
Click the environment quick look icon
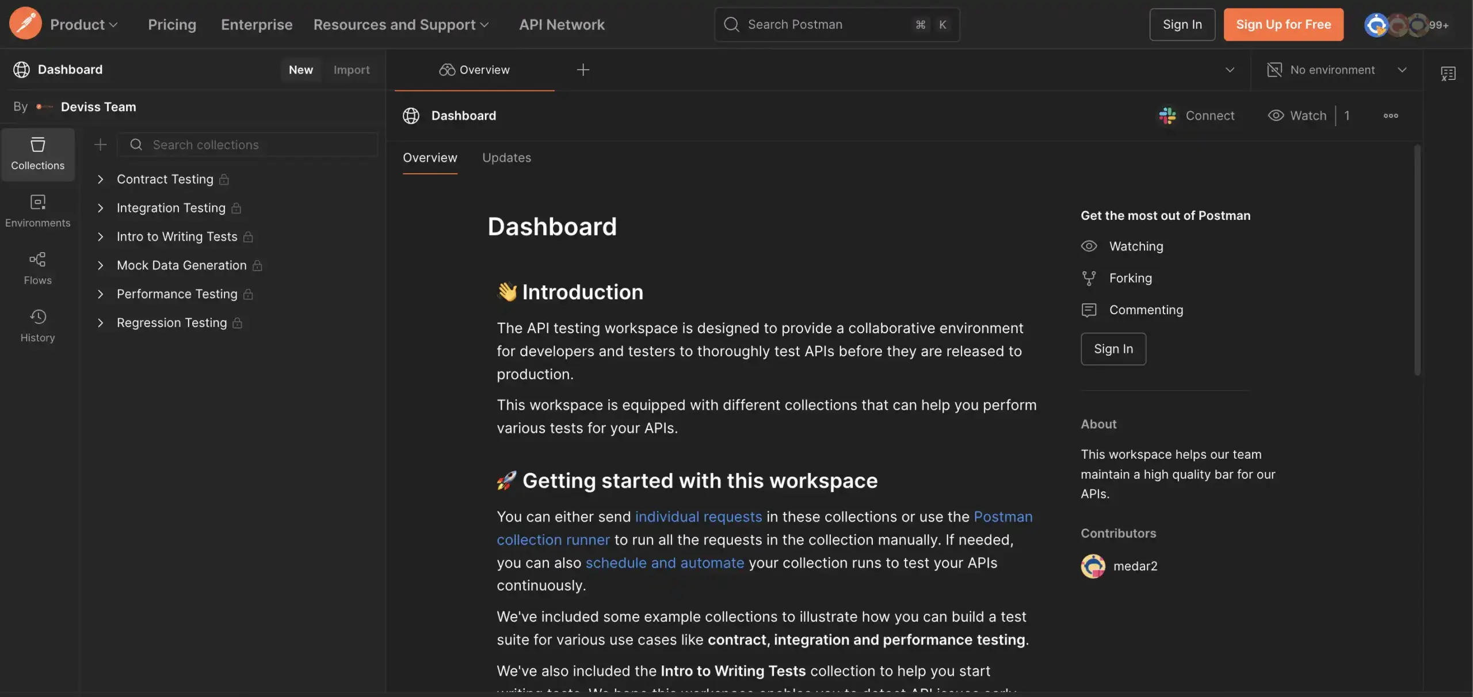[1448, 73]
